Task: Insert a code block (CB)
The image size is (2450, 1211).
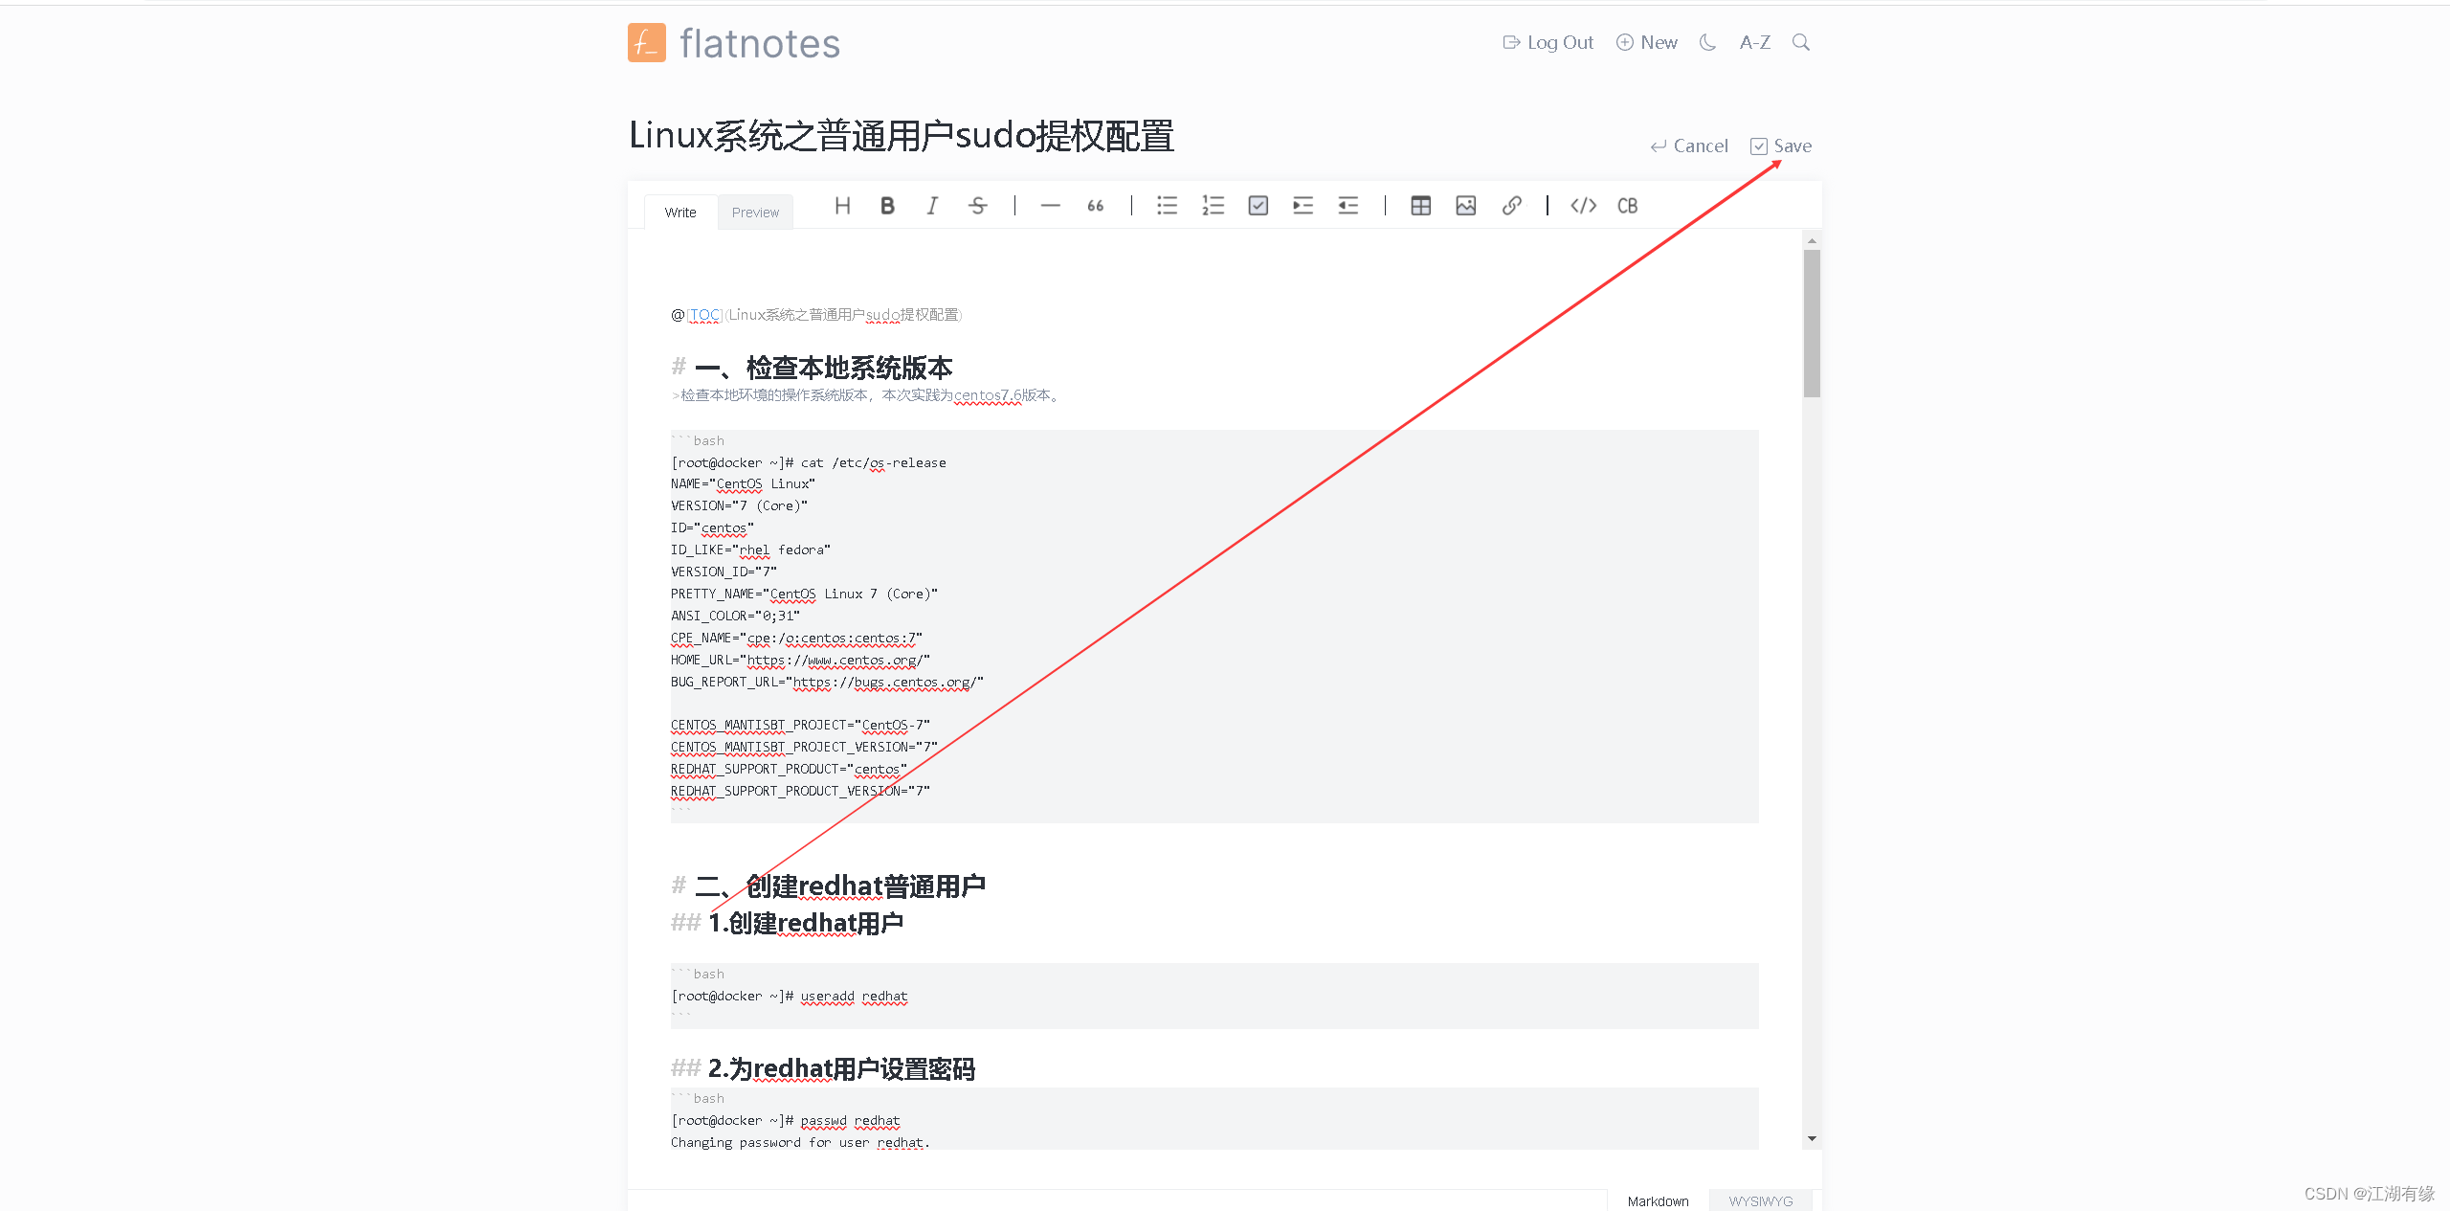Action: click(1627, 206)
